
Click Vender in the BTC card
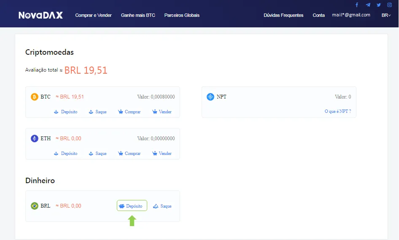pyautogui.click(x=162, y=112)
